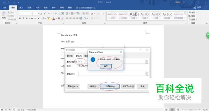
Task: Click the Paste (粘贴) icon
Action: [x=4, y=14]
